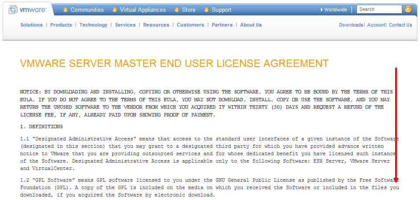Go to the Store tab

pos(185,10)
